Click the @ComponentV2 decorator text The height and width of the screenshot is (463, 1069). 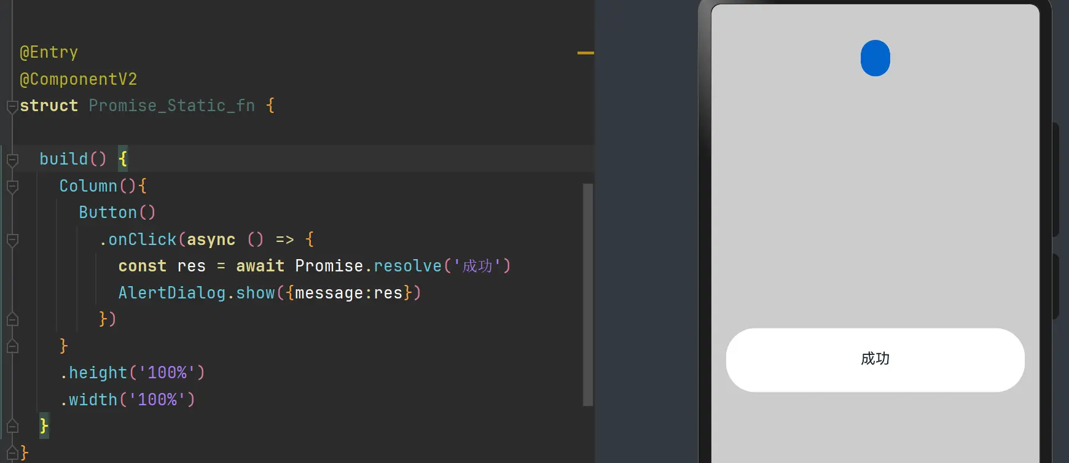pyautogui.click(x=79, y=80)
